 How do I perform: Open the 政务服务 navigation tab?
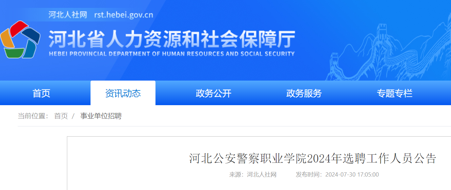click(304, 93)
